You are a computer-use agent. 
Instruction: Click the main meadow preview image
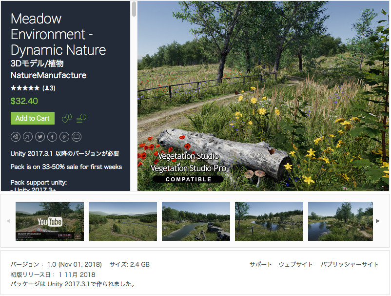(263, 96)
